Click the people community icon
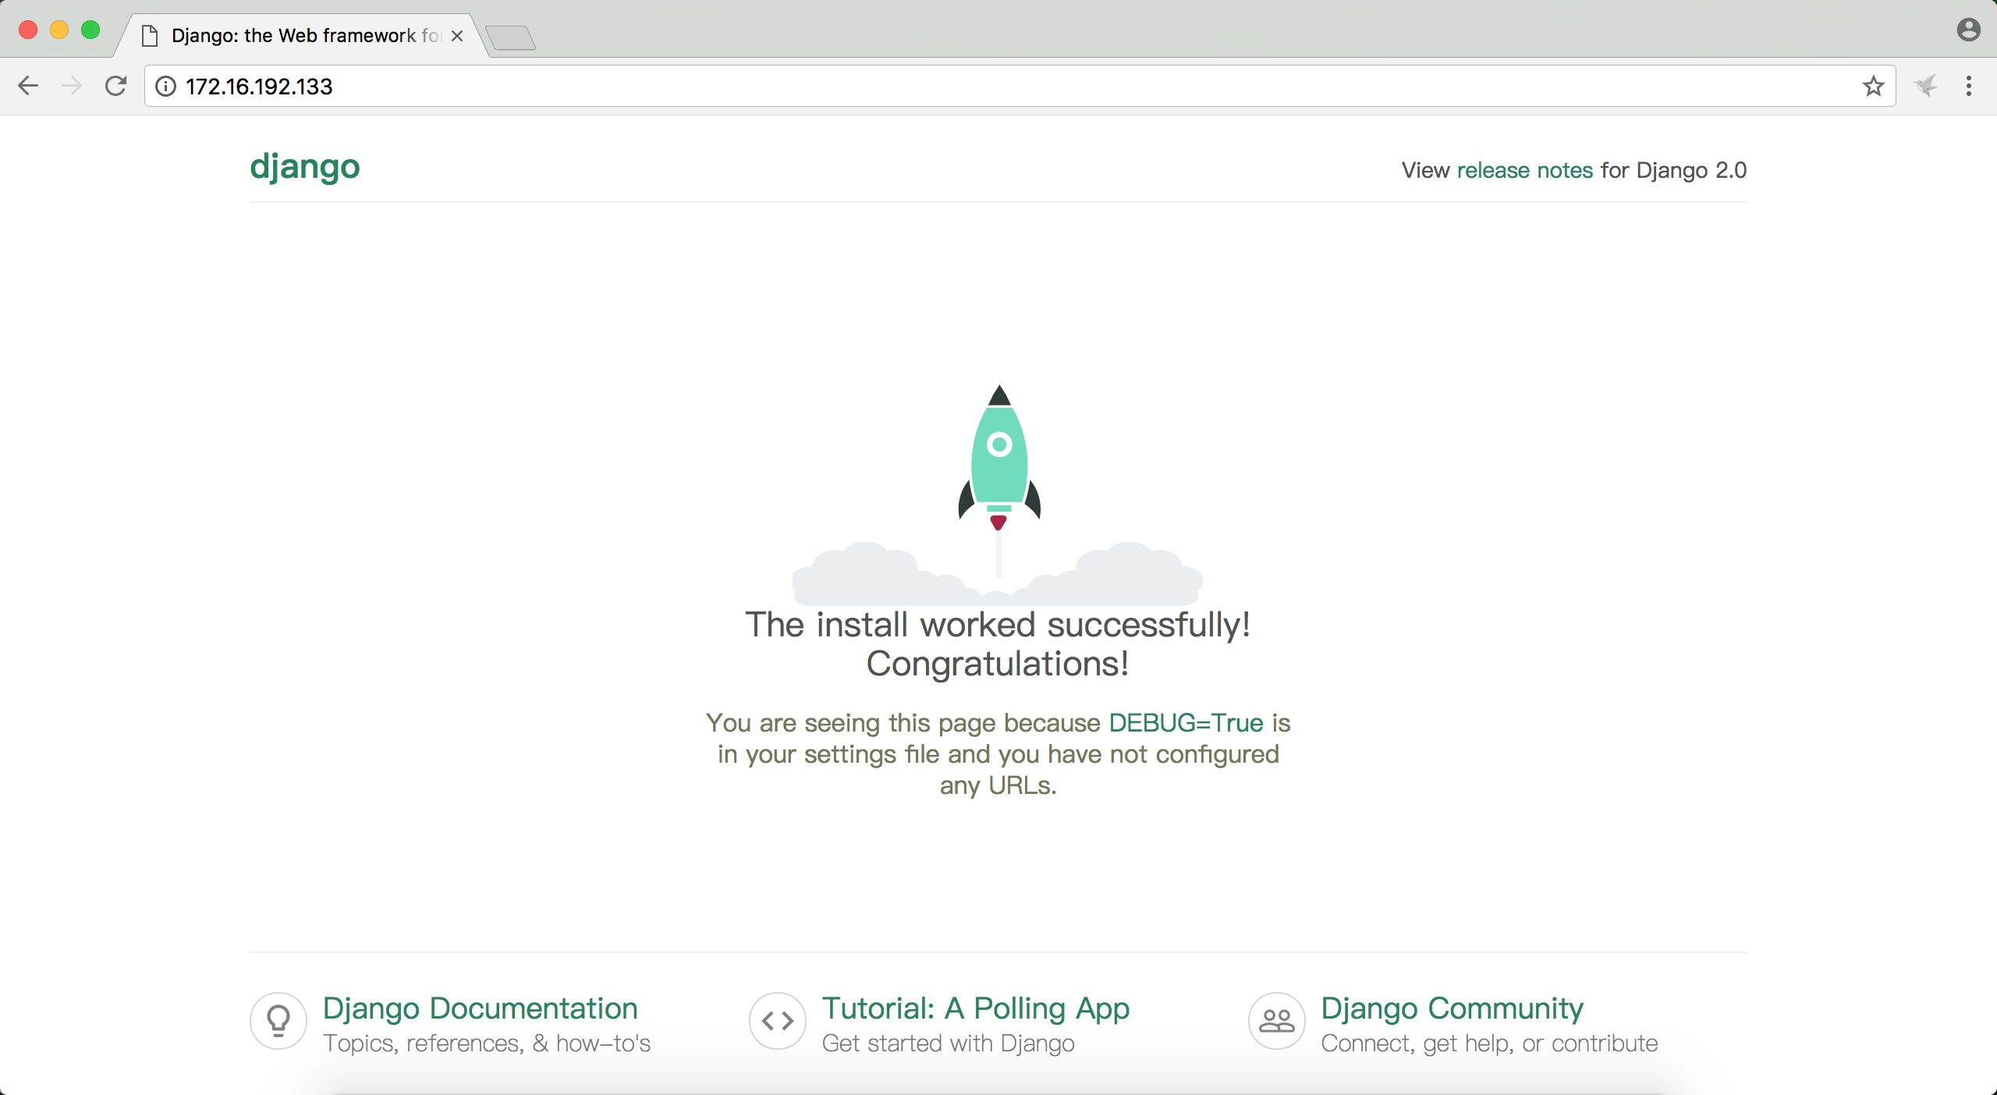The width and height of the screenshot is (1997, 1095). pyautogui.click(x=1277, y=1020)
